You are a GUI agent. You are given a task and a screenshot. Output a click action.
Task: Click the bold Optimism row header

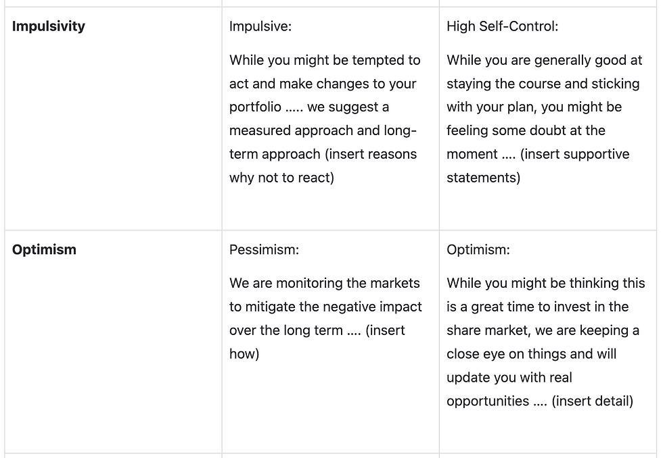coord(44,249)
